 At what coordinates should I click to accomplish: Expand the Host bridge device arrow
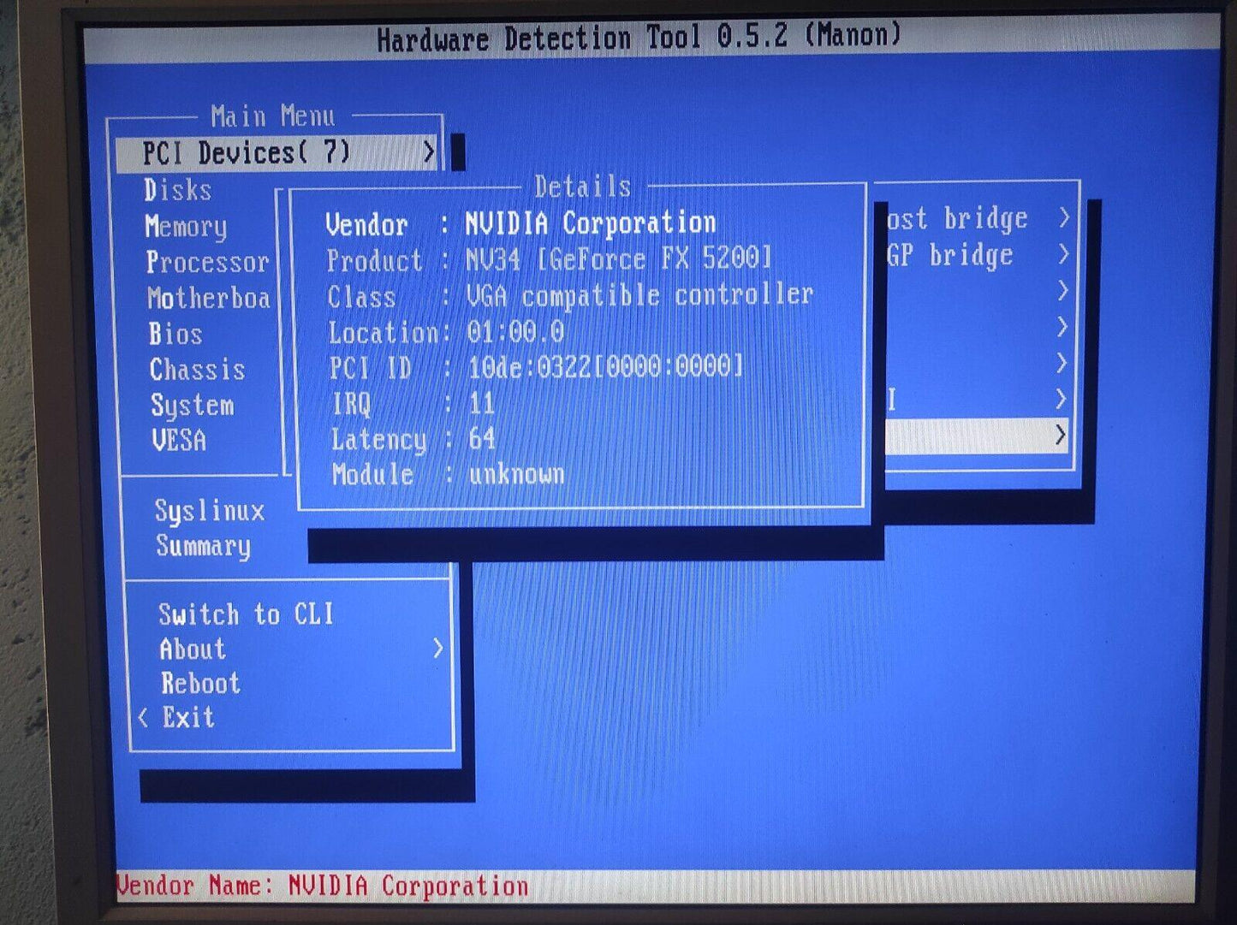pos(1063,218)
